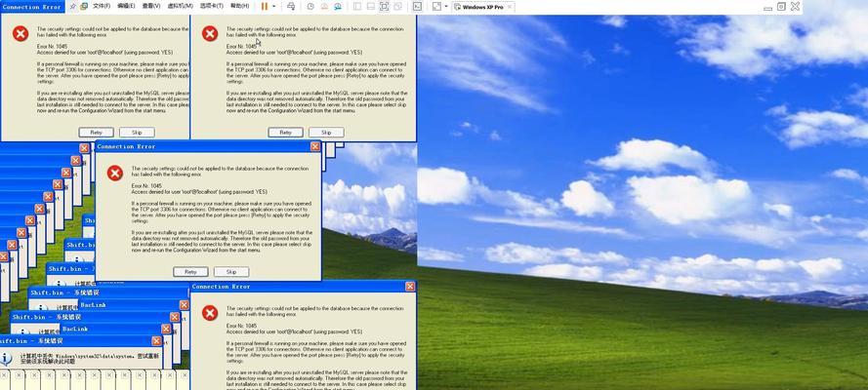Screen dimensions: 868x390
Task: Click the revert to snapshot icon
Action: (324, 6)
